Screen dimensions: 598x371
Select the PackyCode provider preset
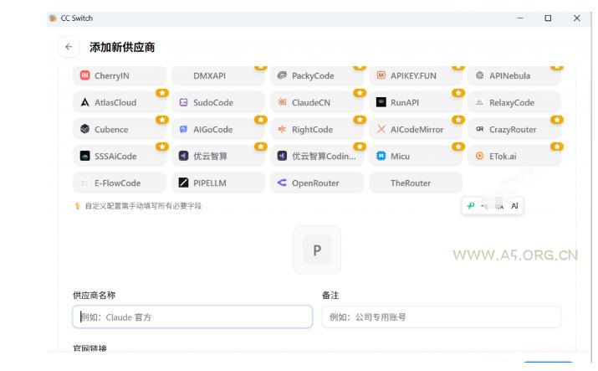(x=317, y=75)
